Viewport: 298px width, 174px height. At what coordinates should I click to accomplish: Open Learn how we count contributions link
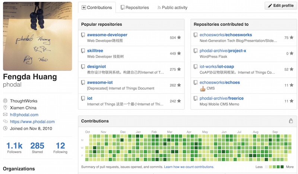(x=189, y=167)
